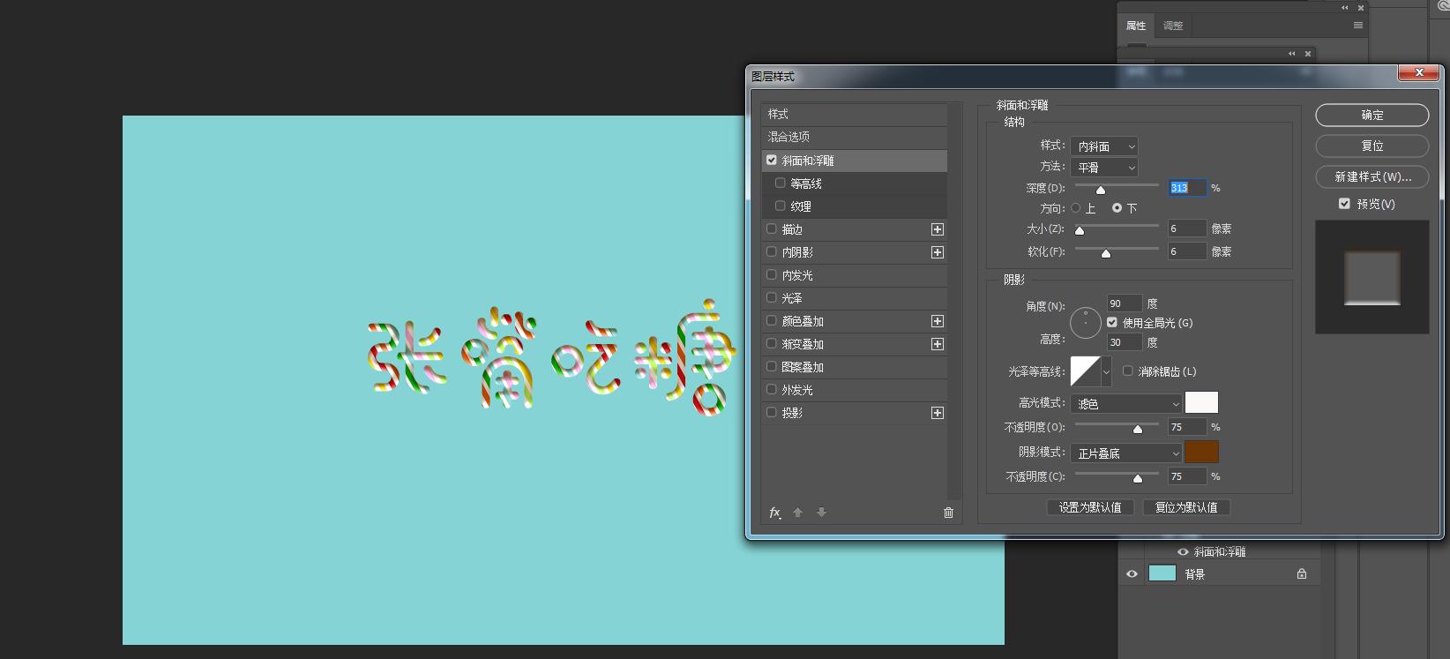This screenshot has width=1450, height=659.
Task: Click the 大小 size slider handle
Action: pyautogui.click(x=1079, y=230)
